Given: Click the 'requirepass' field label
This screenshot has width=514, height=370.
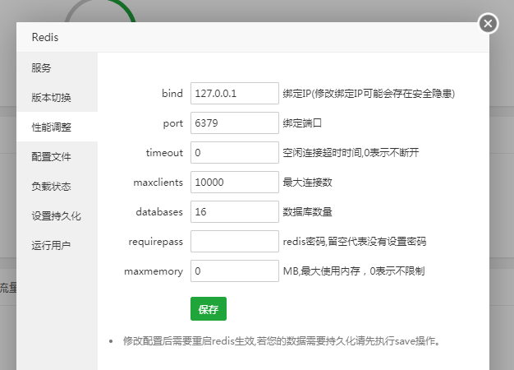Looking at the screenshot, I should [x=156, y=242].
